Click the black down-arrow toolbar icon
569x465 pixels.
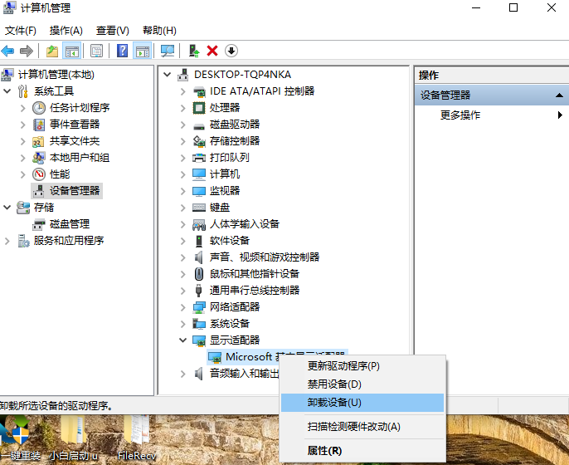pyautogui.click(x=231, y=51)
